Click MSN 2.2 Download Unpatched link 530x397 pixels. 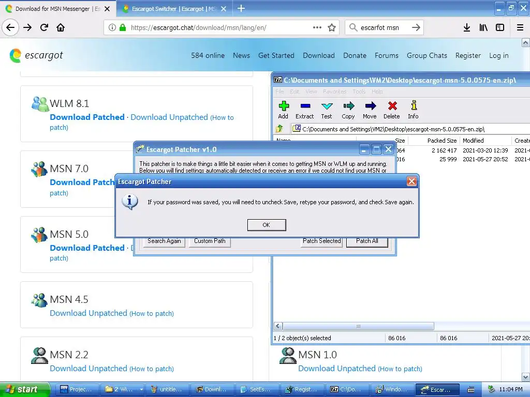click(88, 368)
